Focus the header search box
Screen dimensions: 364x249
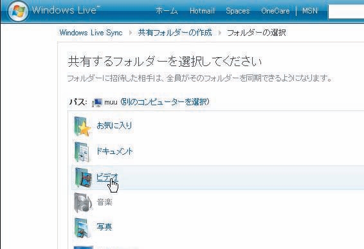[x=346, y=12]
